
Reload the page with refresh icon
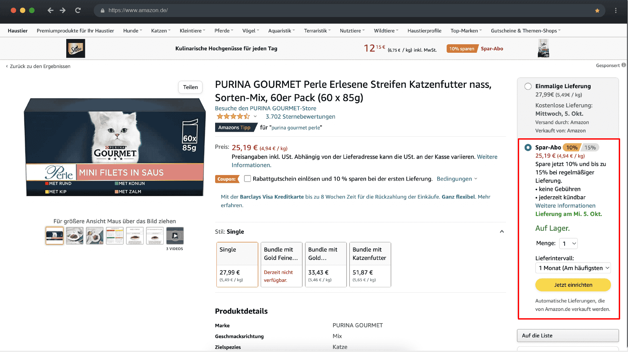(x=78, y=10)
